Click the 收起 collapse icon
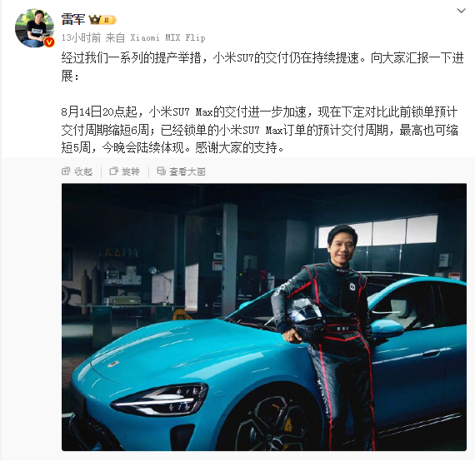Viewport: 475px width, 461px height. click(66, 171)
